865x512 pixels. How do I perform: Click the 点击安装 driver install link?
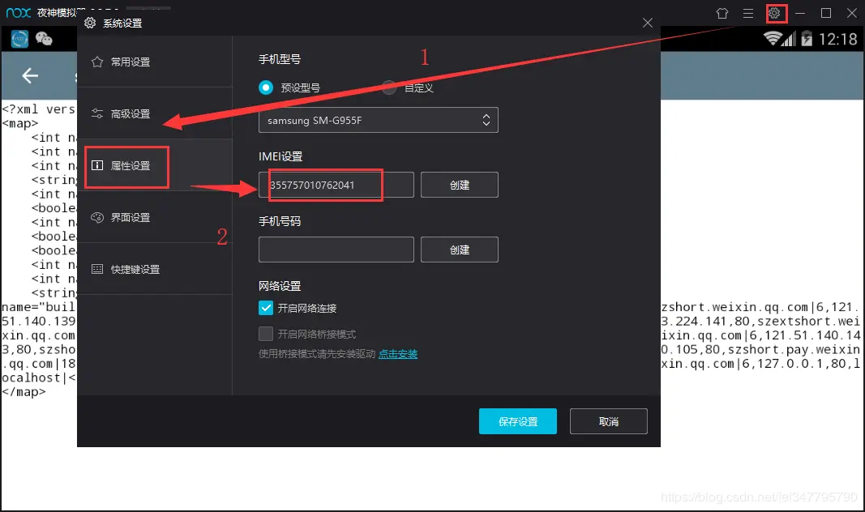coord(398,353)
